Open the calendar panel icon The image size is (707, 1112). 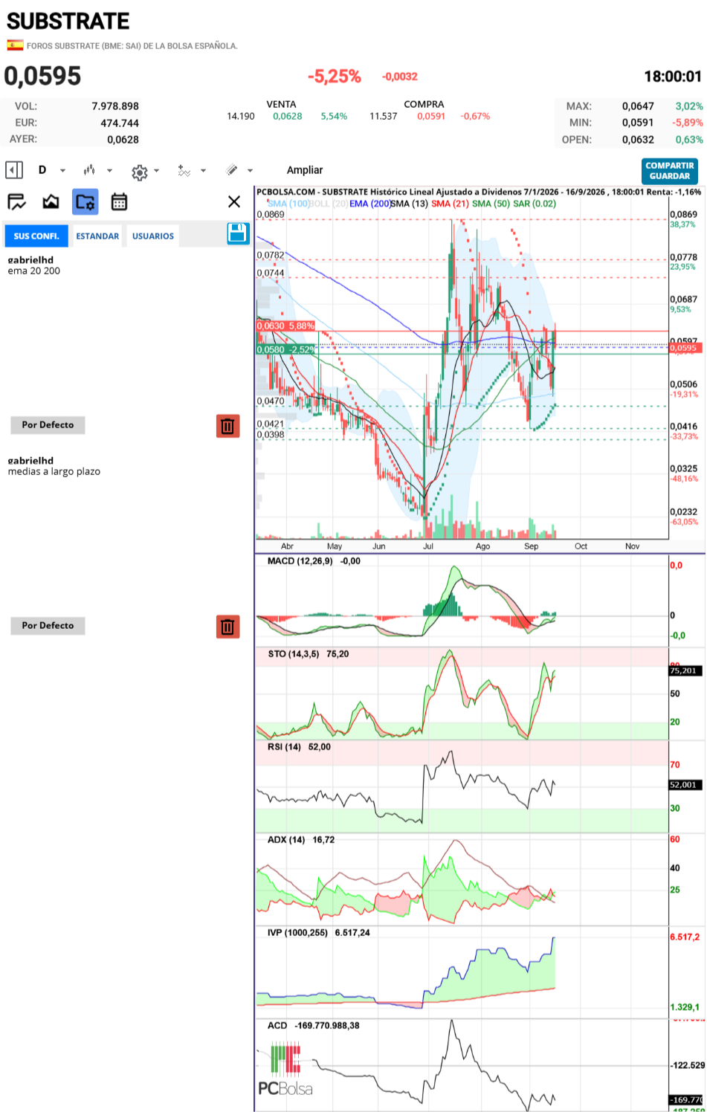coord(119,201)
